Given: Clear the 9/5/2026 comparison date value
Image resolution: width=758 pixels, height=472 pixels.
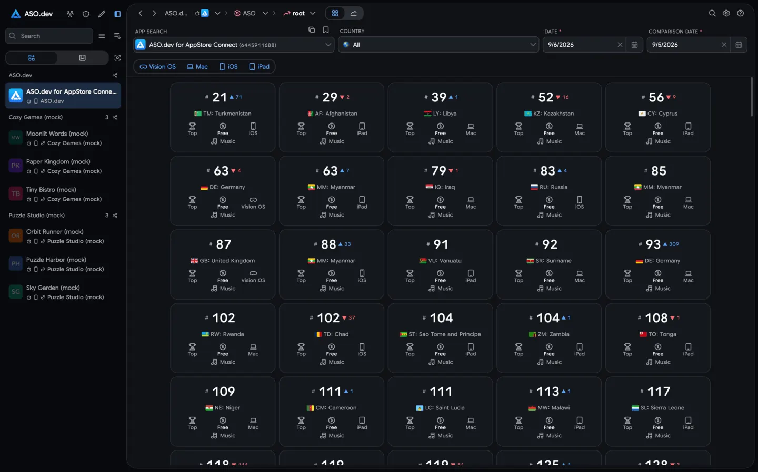Looking at the screenshot, I should click(724, 45).
